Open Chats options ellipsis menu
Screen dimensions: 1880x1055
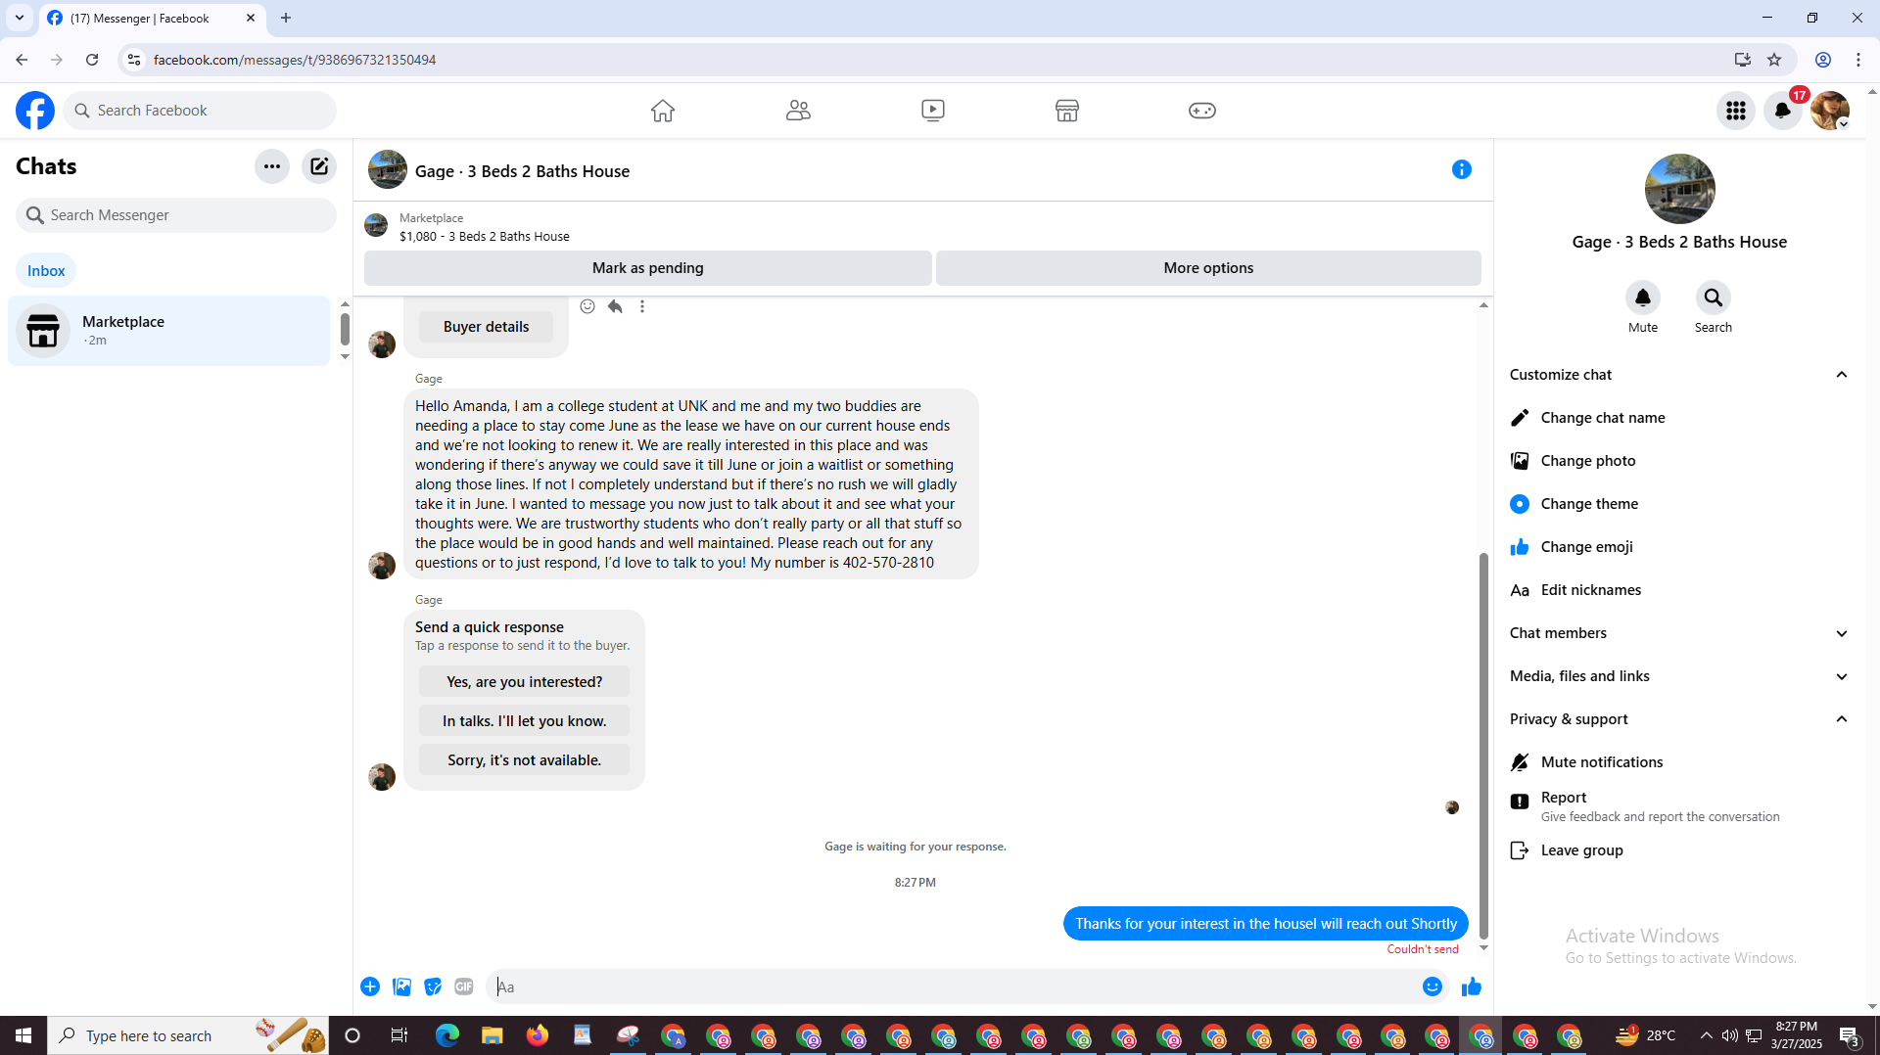(272, 166)
